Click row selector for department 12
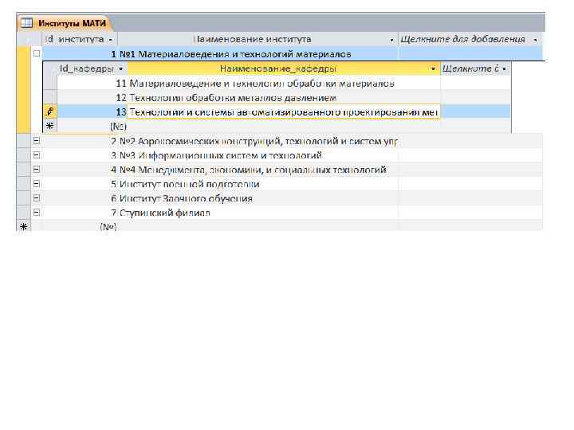 click(x=50, y=98)
